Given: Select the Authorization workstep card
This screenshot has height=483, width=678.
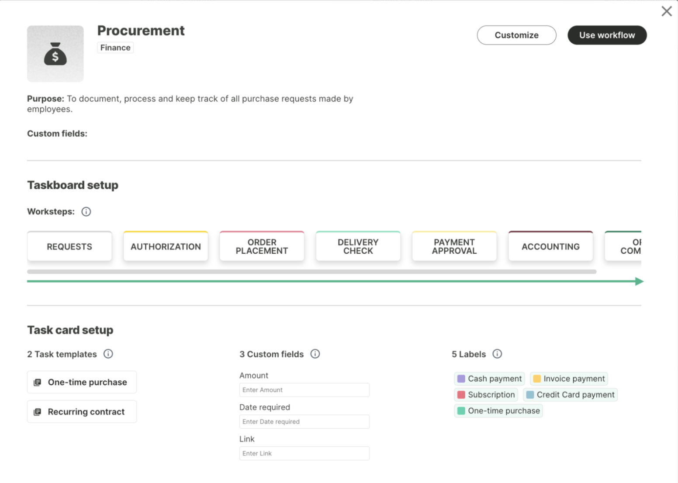Looking at the screenshot, I should click(166, 247).
